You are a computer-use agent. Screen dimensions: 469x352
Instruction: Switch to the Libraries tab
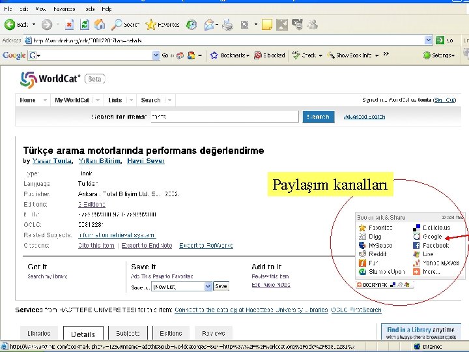39,333
